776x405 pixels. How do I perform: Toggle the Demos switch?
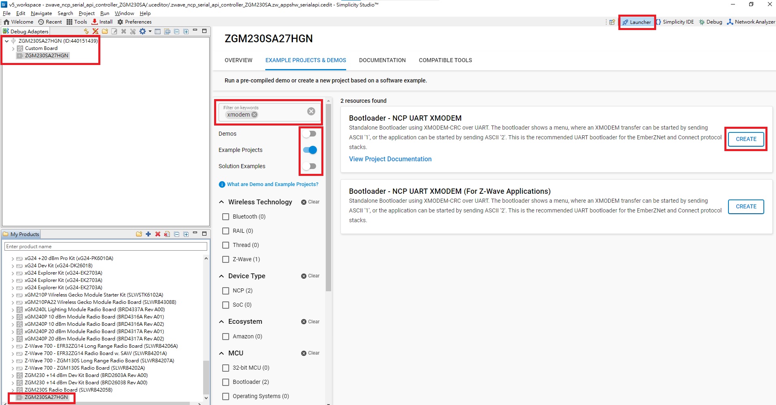310,134
